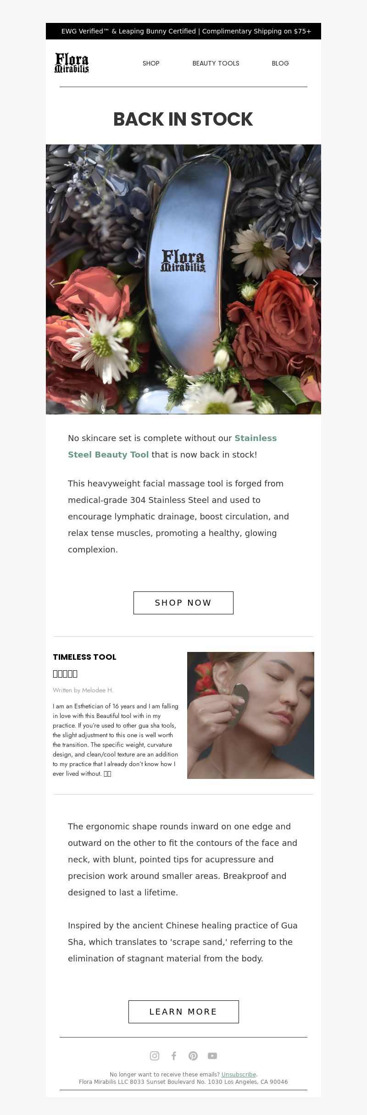Click the five-star rating under Timeless Tool

point(65,674)
